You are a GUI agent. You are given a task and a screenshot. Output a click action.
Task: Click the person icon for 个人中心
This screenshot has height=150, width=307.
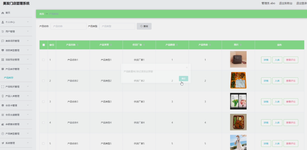point(3,22)
